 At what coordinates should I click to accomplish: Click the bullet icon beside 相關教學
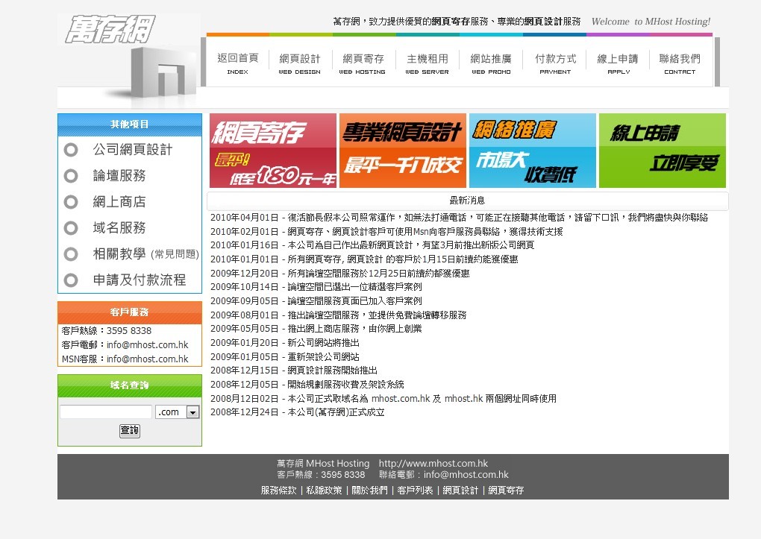(71, 254)
